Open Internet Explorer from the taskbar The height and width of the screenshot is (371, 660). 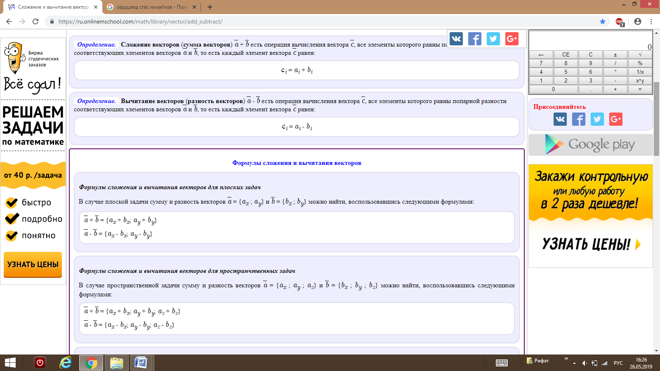click(x=66, y=363)
